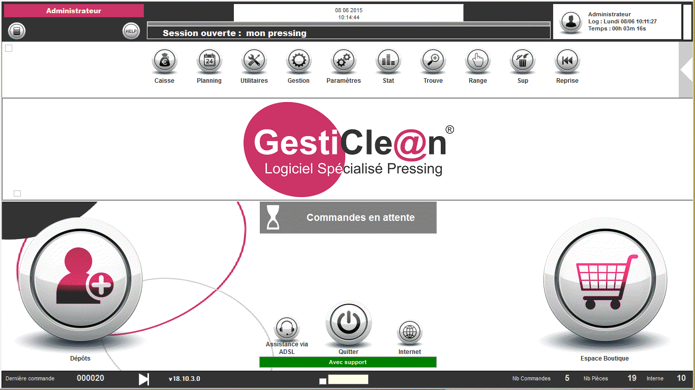Screen dimensions: 695x390
Task: Click the Interne value 10
Action: click(681, 378)
